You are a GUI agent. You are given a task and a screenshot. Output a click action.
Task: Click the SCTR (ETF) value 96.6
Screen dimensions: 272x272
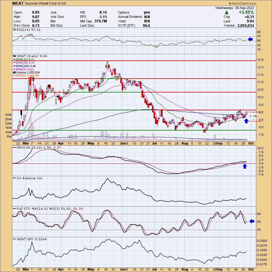[x=146, y=25]
